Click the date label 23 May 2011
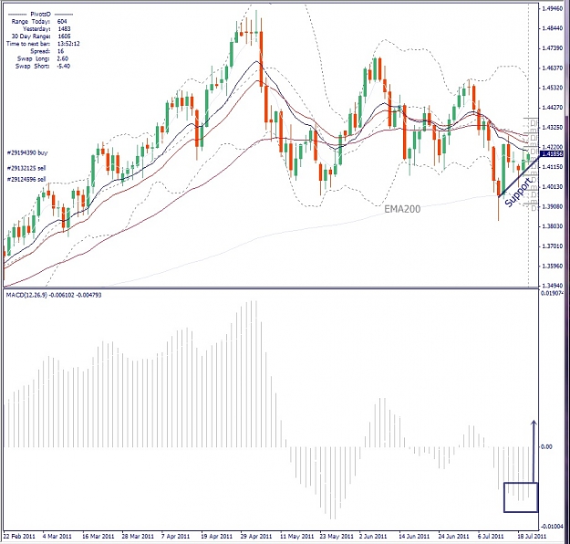 click(337, 537)
